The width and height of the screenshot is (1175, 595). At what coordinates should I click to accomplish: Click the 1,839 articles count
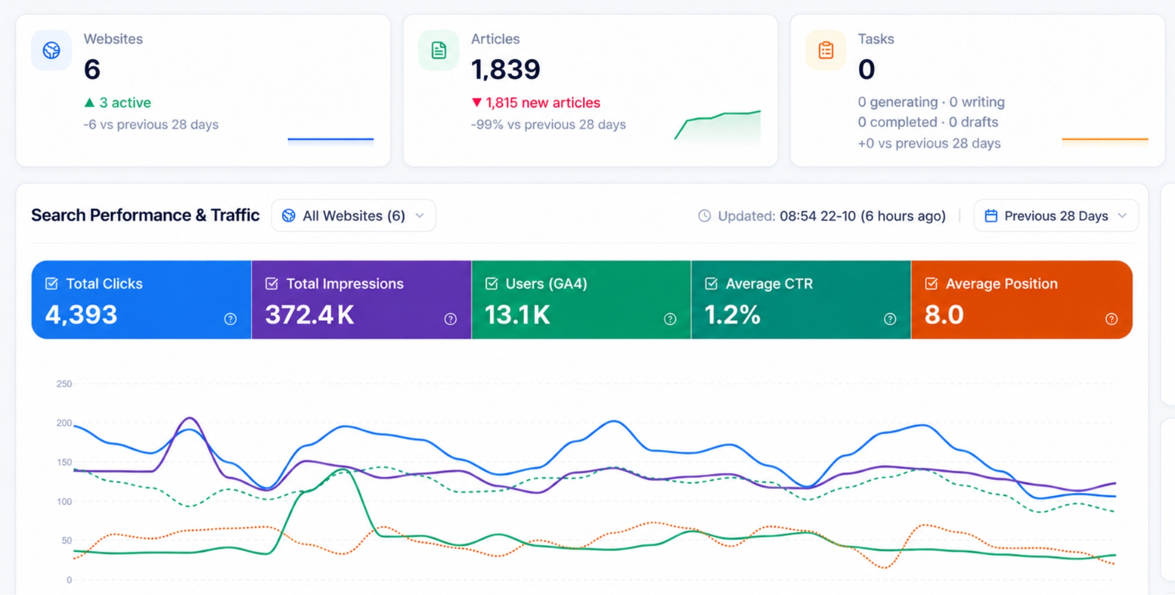[x=505, y=69]
